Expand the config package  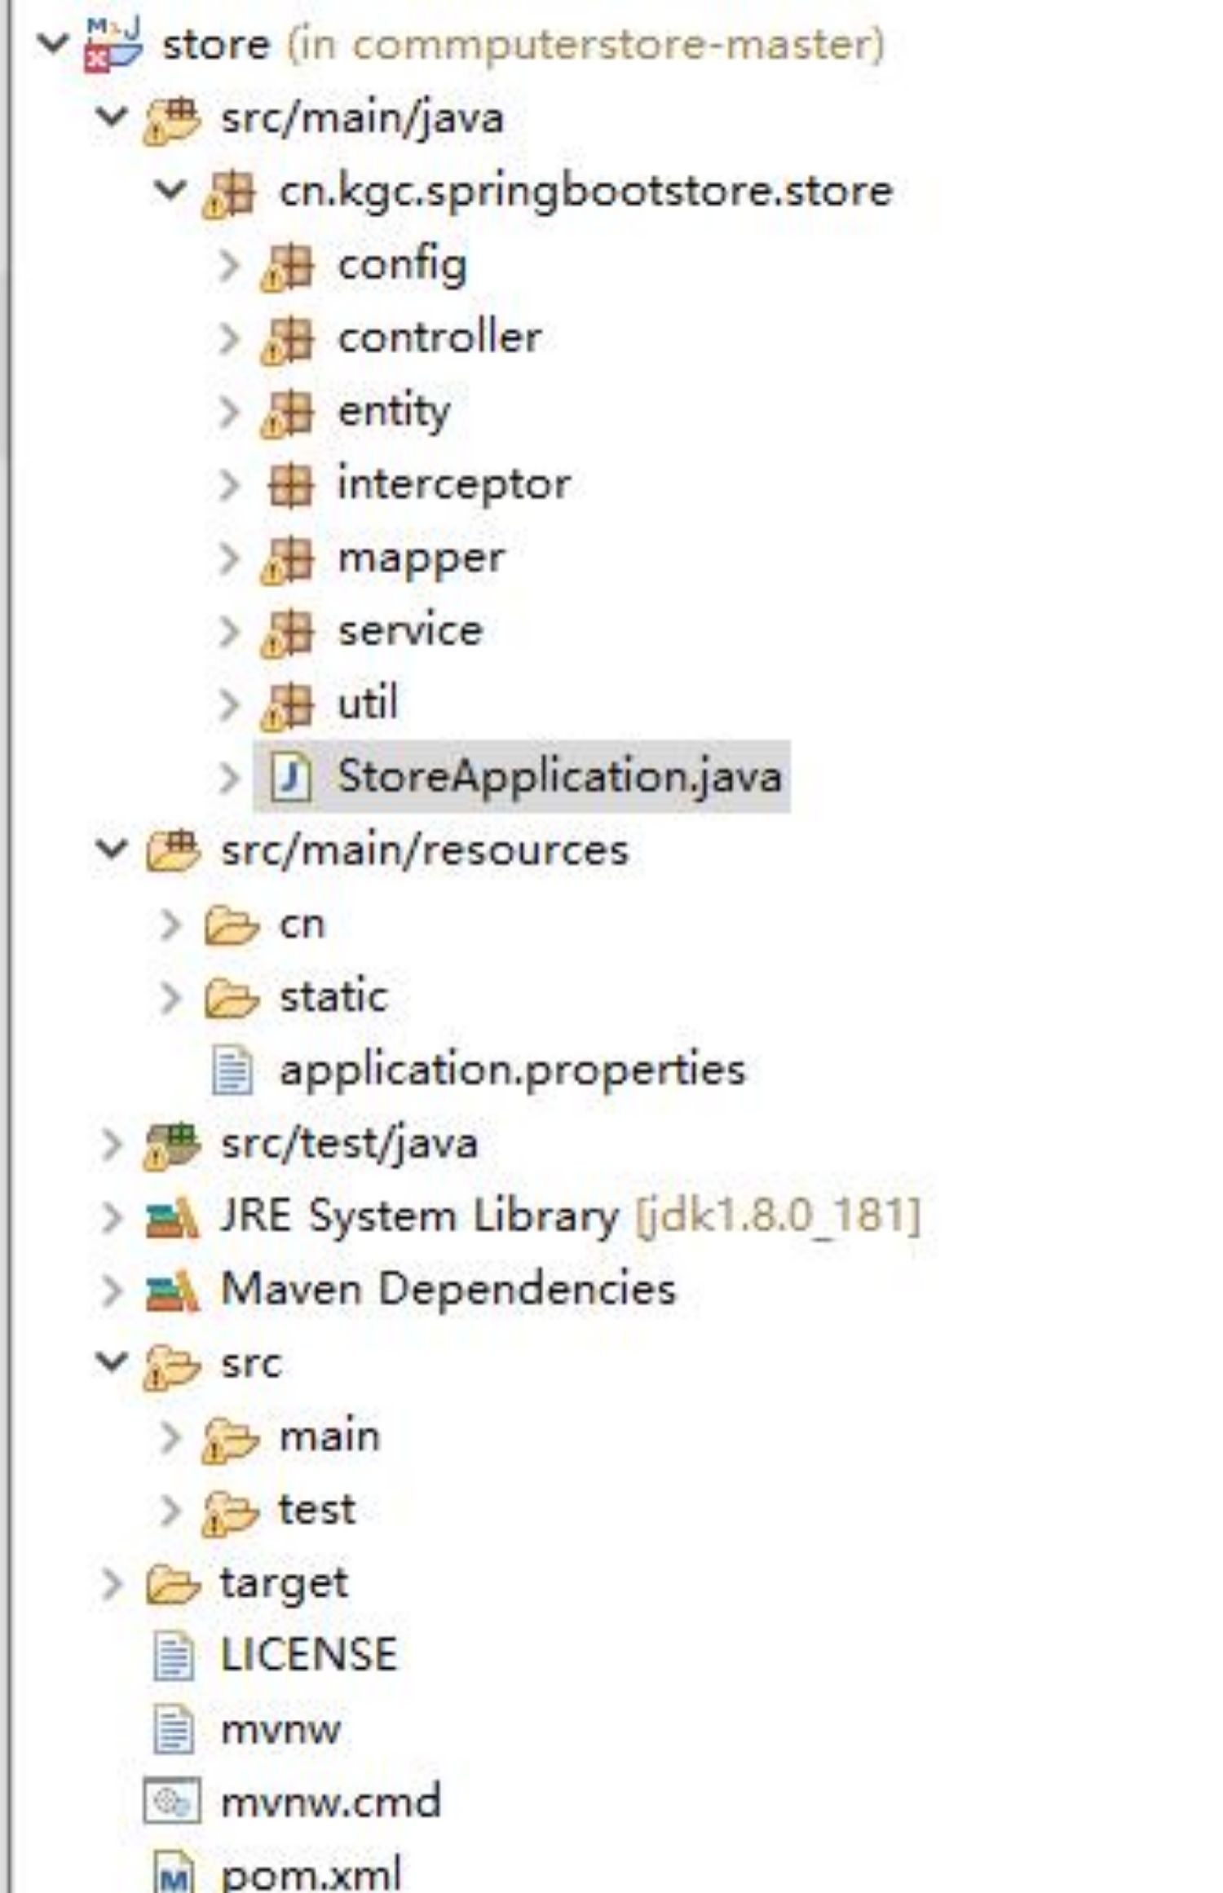coord(230,266)
